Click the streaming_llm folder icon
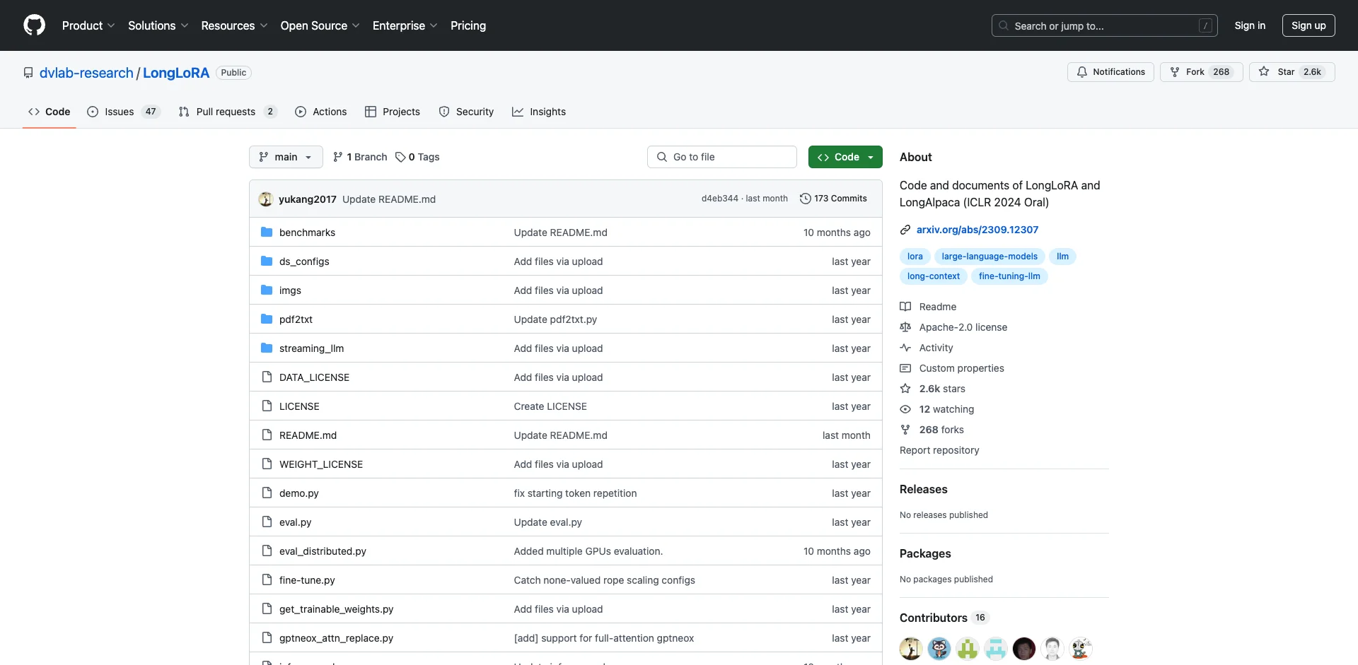The height and width of the screenshot is (665, 1358). [267, 348]
